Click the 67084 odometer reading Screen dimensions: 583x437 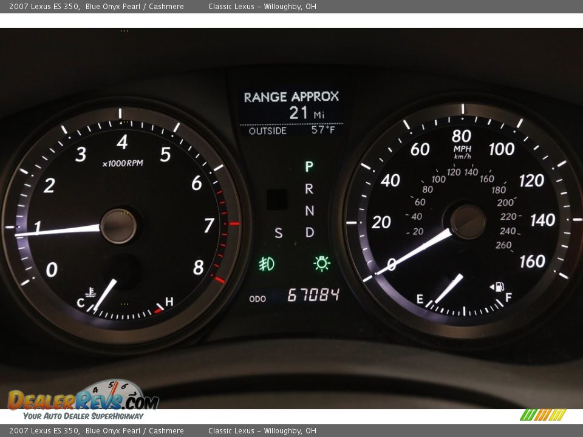313,295
